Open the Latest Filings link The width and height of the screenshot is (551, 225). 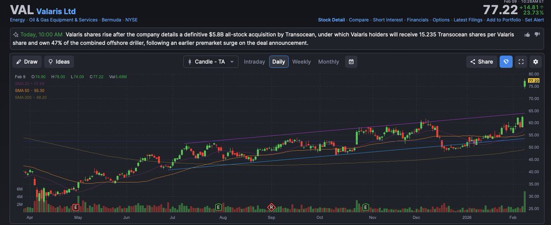pyautogui.click(x=468, y=20)
